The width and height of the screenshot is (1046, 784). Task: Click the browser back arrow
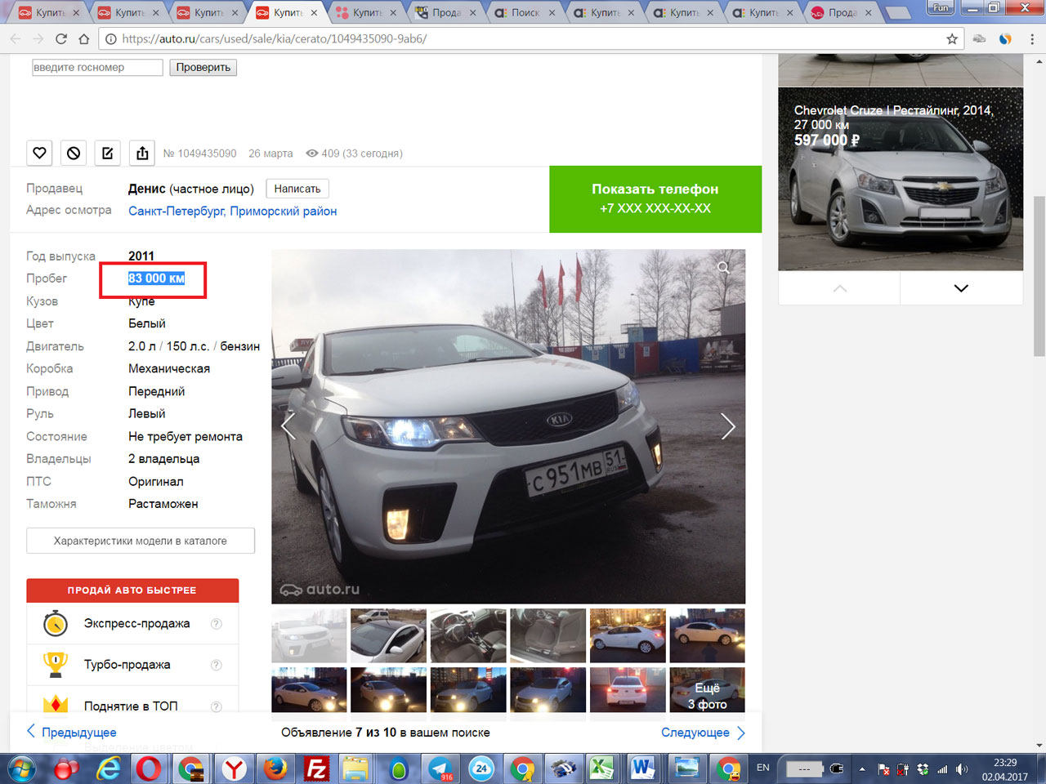pyautogui.click(x=16, y=38)
